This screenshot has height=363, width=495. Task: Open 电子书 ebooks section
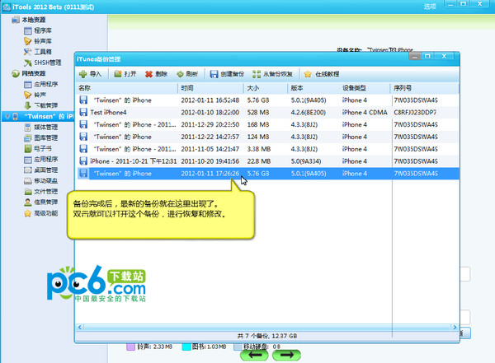click(38, 148)
